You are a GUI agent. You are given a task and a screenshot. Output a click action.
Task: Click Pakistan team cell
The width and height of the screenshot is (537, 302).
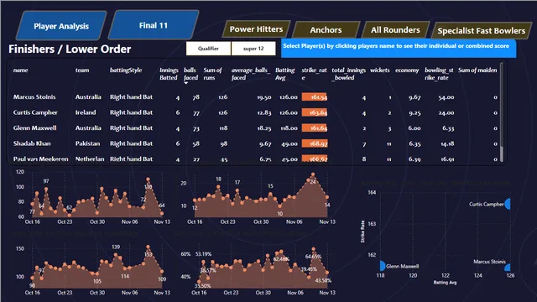pos(87,143)
